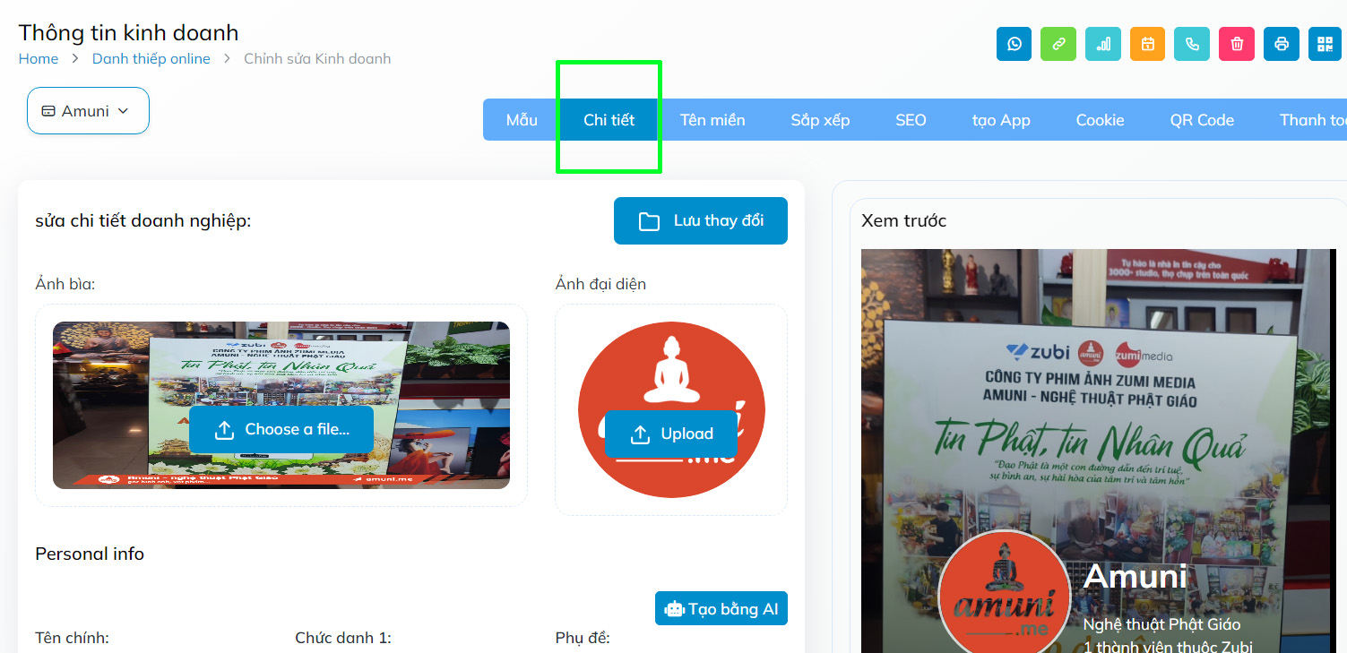
Task: Click the Tên chính: label
Action: coord(72,638)
